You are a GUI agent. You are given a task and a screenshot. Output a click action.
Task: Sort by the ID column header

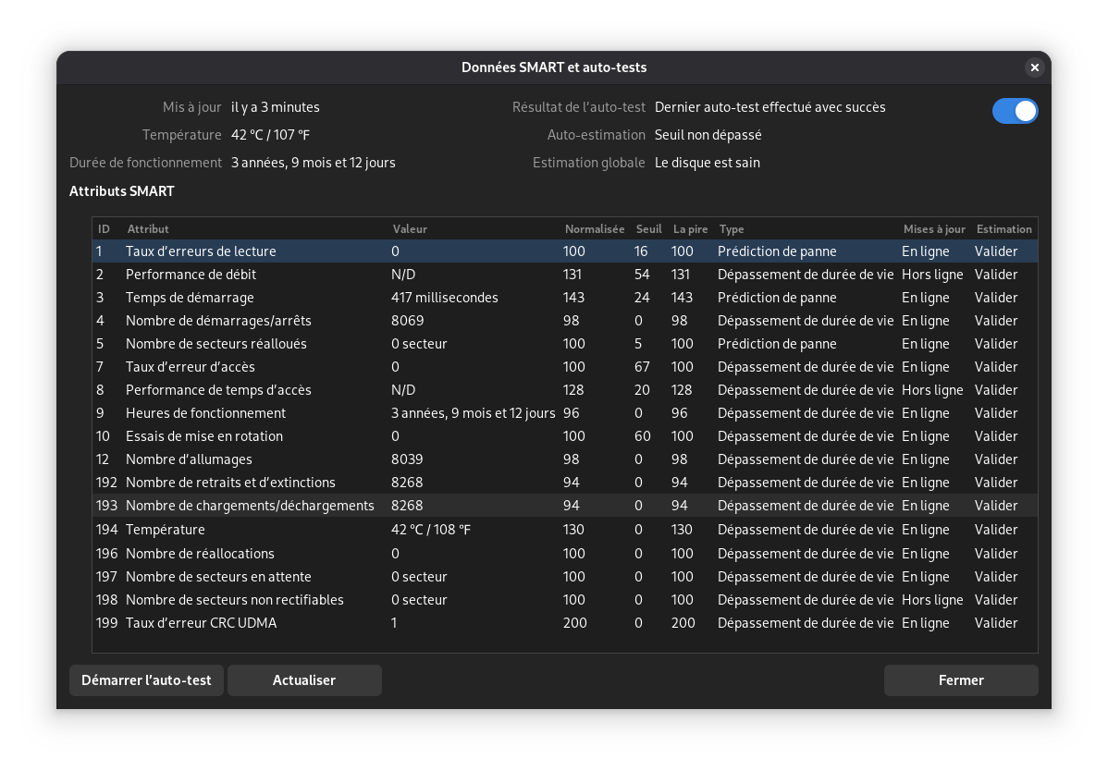(104, 228)
